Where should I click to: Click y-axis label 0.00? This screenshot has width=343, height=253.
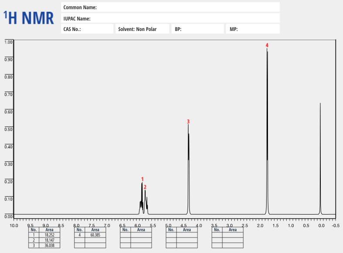coord(9,216)
